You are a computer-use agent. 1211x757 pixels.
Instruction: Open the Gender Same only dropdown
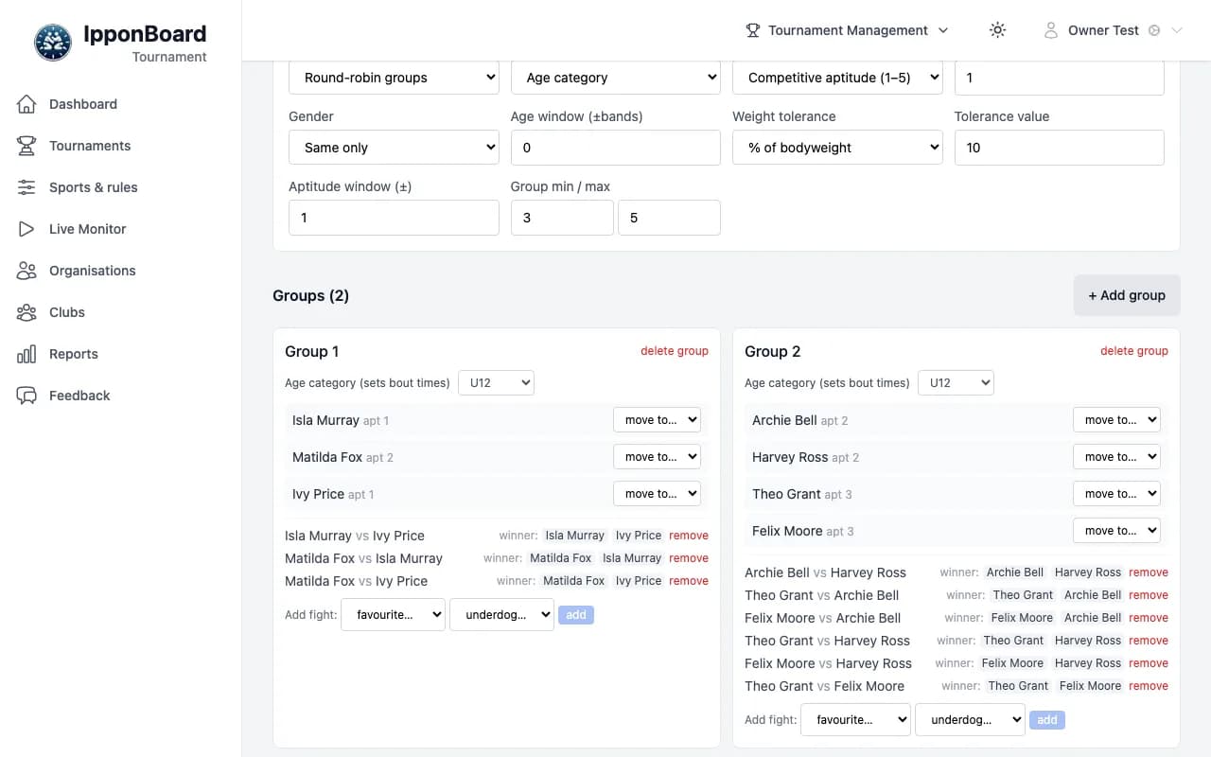pyautogui.click(x=394, y=148)
